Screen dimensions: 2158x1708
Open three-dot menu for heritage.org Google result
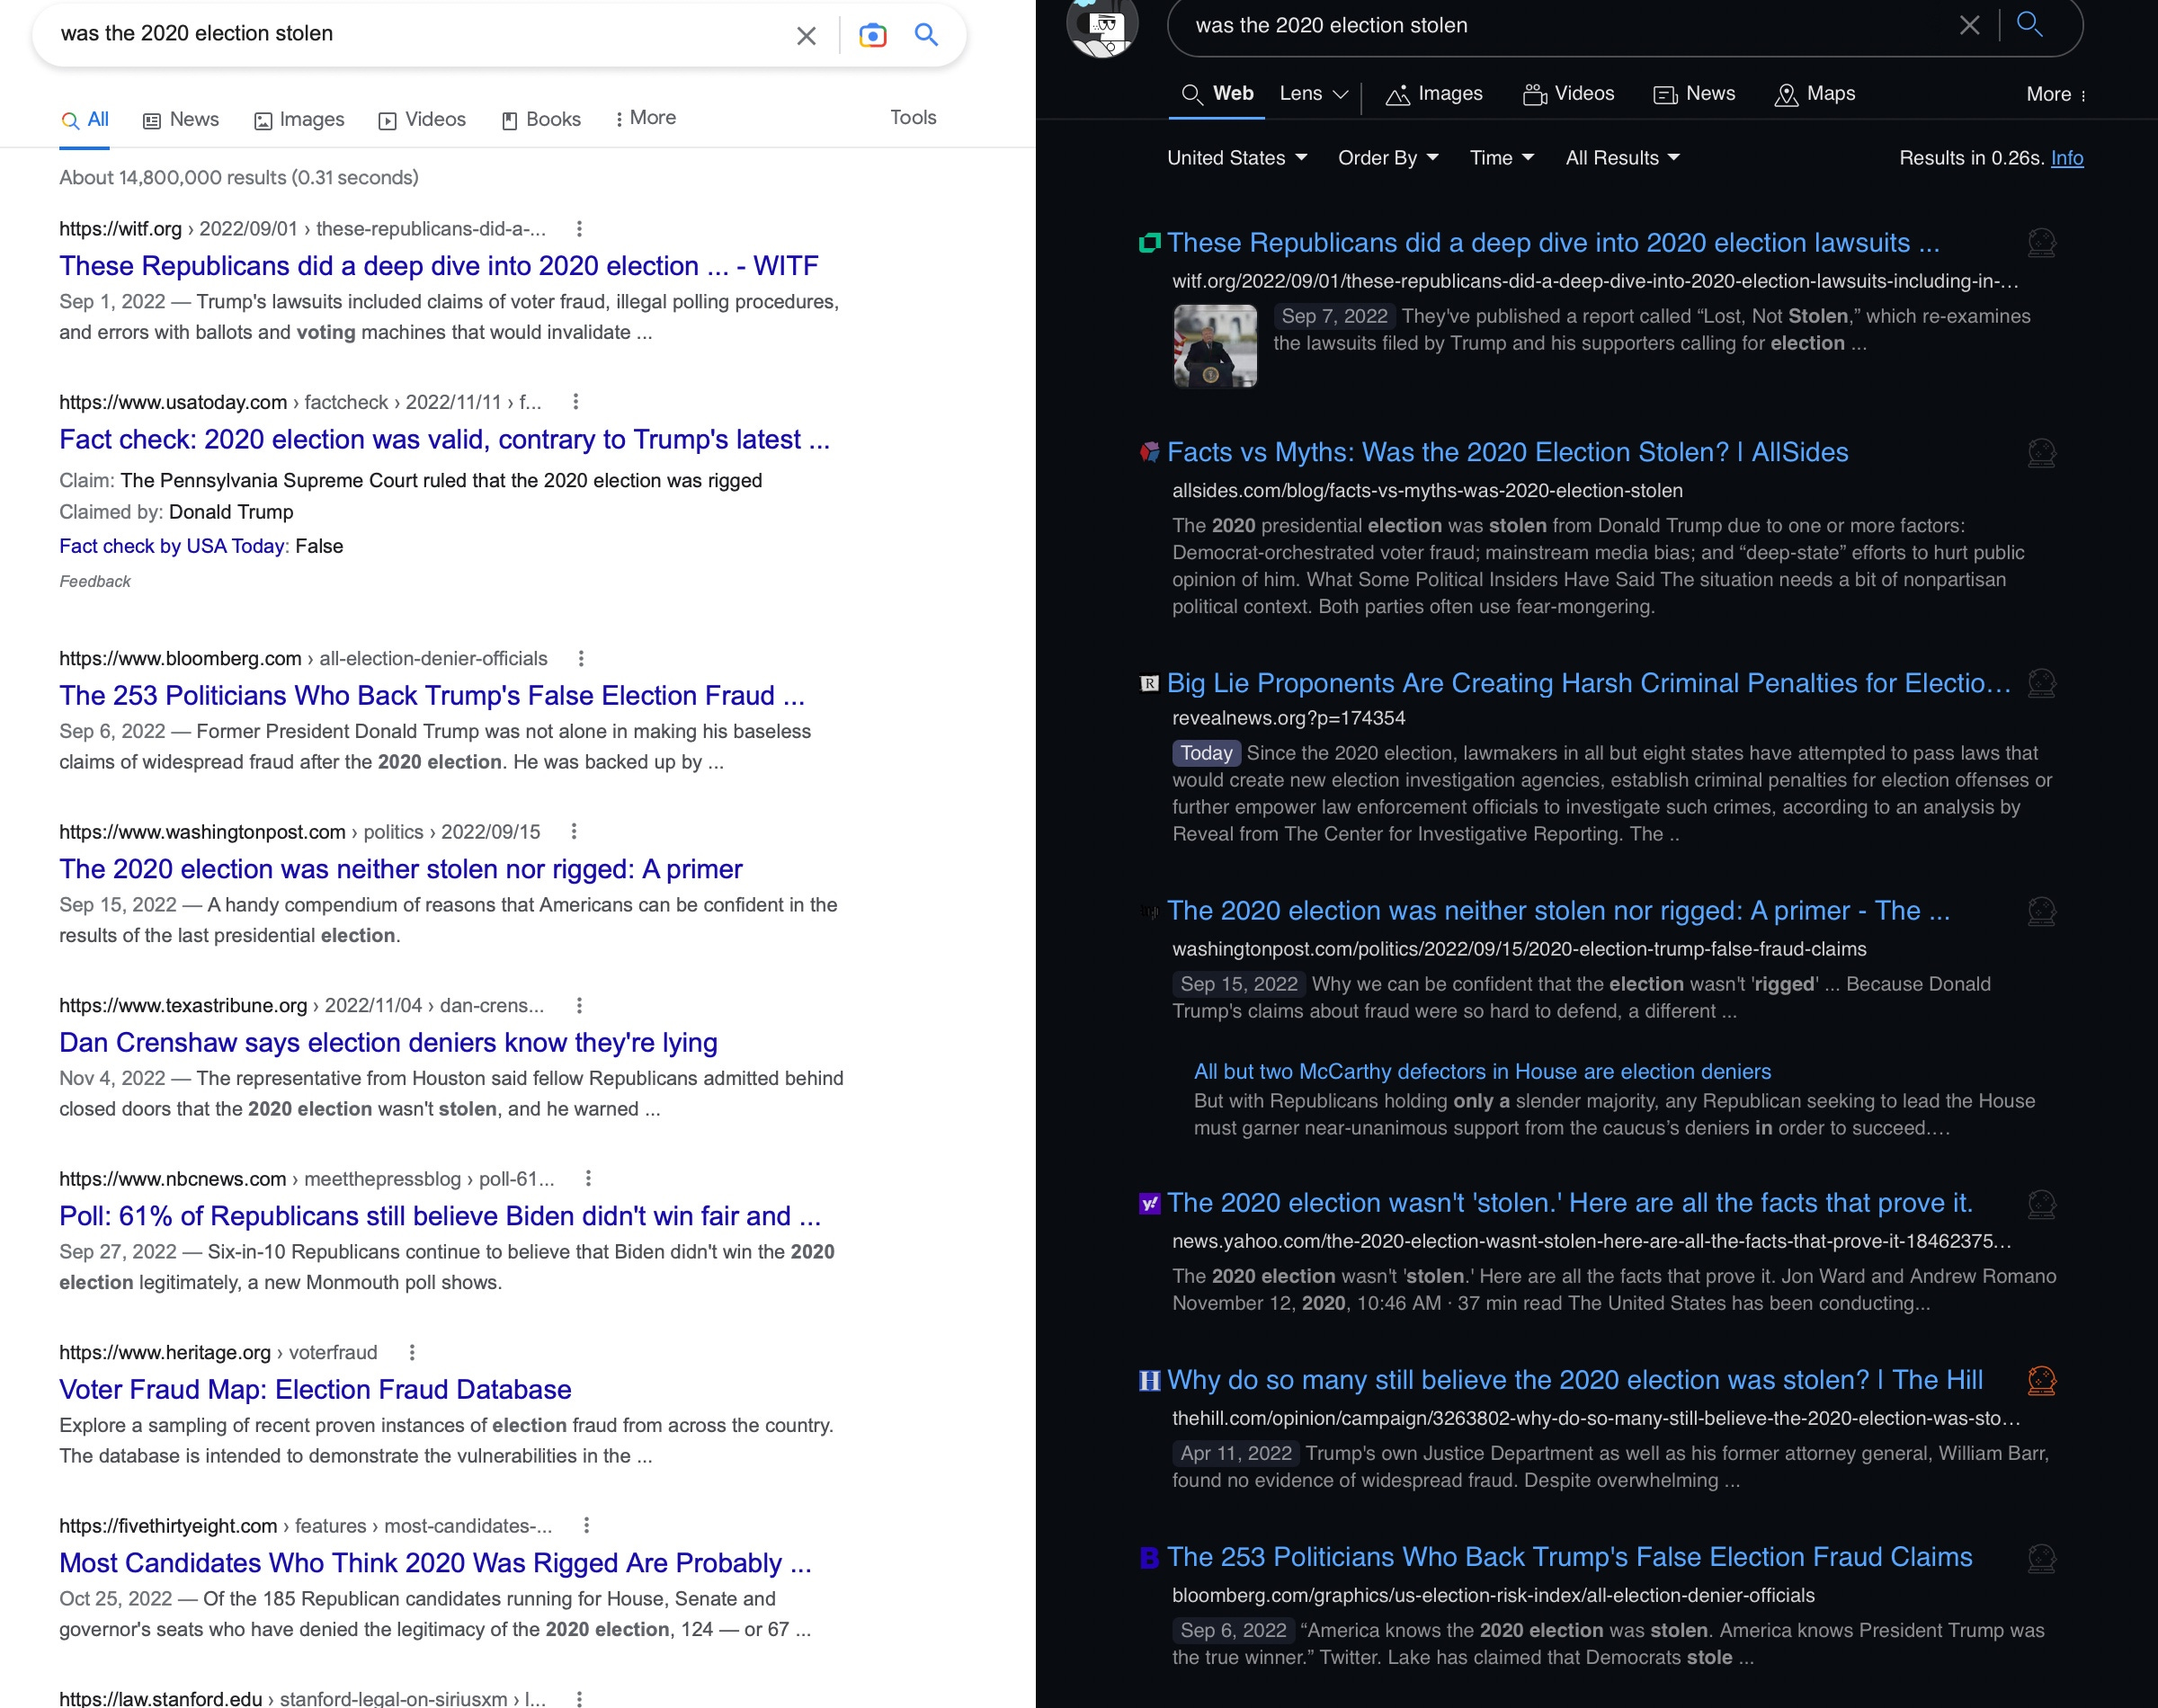coord(412,1352)
